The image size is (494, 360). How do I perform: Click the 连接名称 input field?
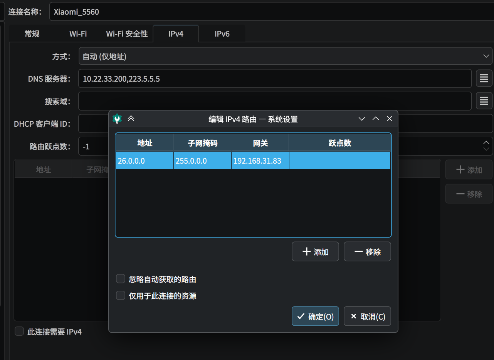(272, 12)
